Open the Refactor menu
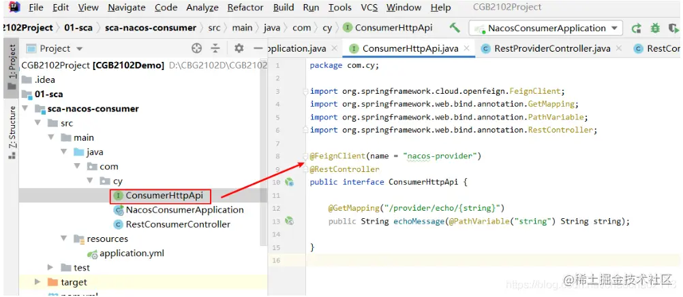Screen dimensions: 683x297 (x=245, y=7)
